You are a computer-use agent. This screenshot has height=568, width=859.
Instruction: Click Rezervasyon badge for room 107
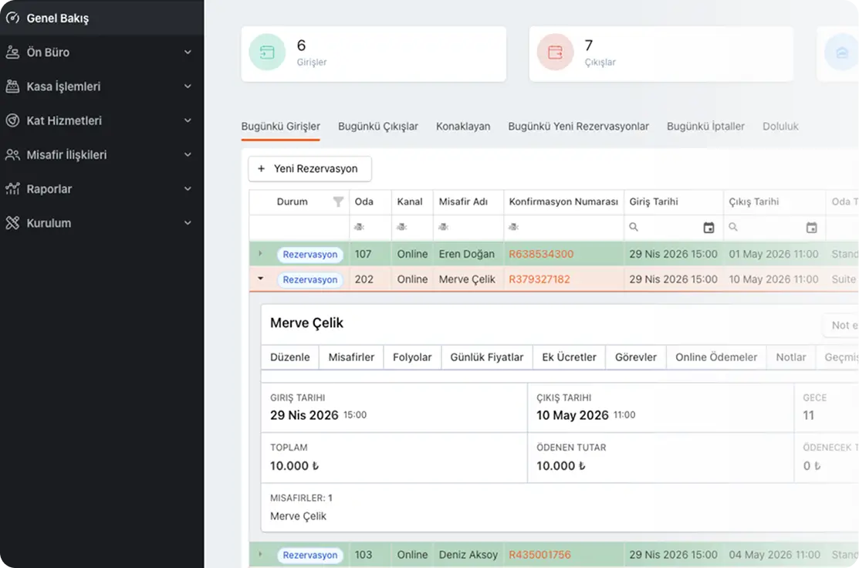pyautogui.click(x=310, y=254)
